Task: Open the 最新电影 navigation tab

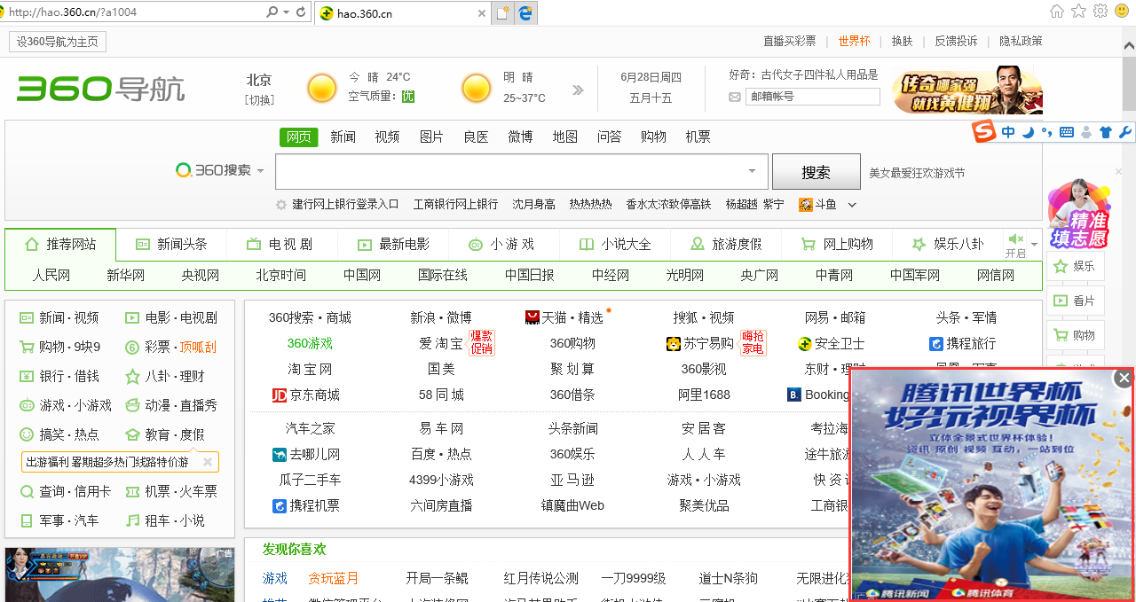Action: pyautogui.click(x=393, y=244)
